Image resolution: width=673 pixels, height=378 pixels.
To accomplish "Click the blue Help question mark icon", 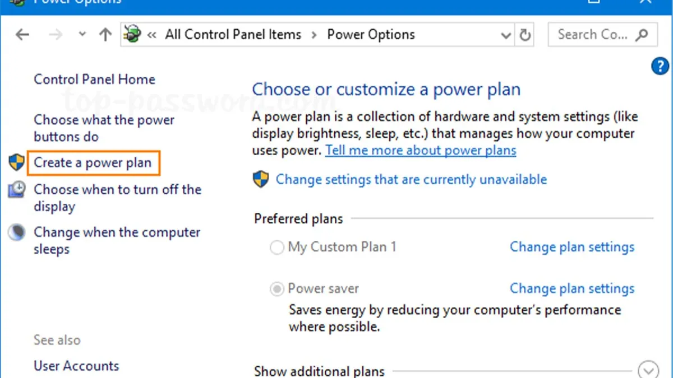I will (660, 66).
